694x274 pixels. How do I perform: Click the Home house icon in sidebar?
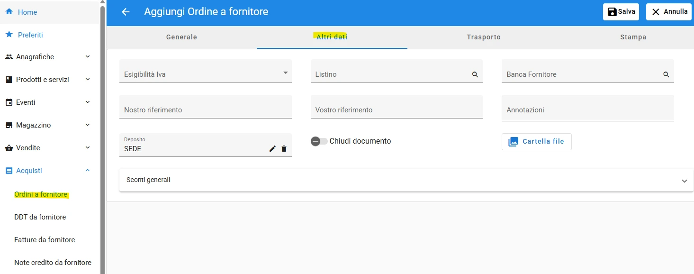pos(9,12)
